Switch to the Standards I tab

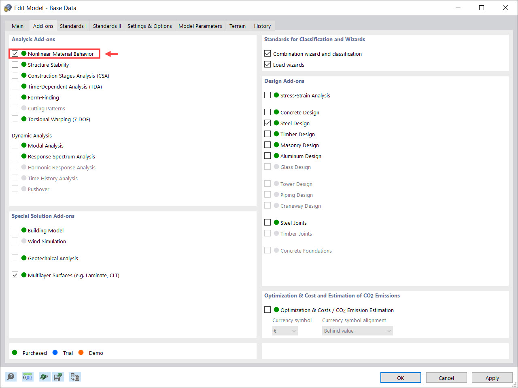coord(73,25)
